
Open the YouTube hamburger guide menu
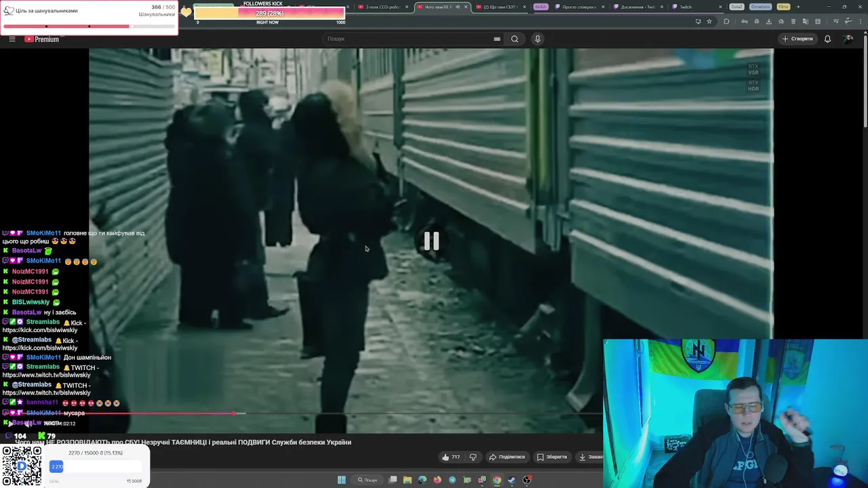point(12,39)
